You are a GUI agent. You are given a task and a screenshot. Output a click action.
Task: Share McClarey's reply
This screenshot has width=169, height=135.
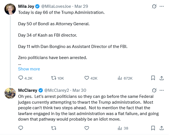162,128
